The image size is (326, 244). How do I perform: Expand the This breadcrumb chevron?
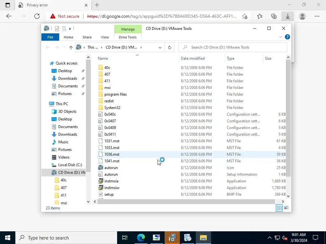point(102,48)
